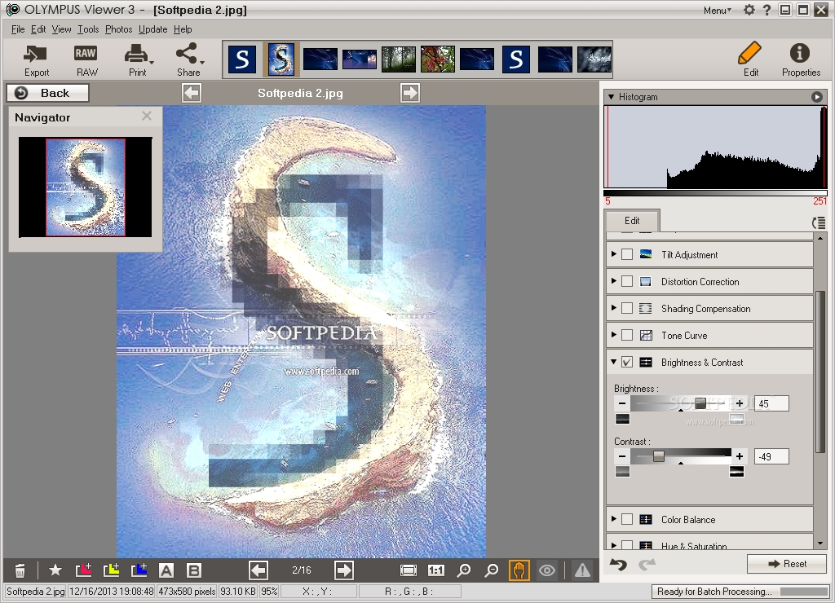This screenshot has width=835, height=603.
Task: Apply the blue color mark flag
Action: point(139,570)
